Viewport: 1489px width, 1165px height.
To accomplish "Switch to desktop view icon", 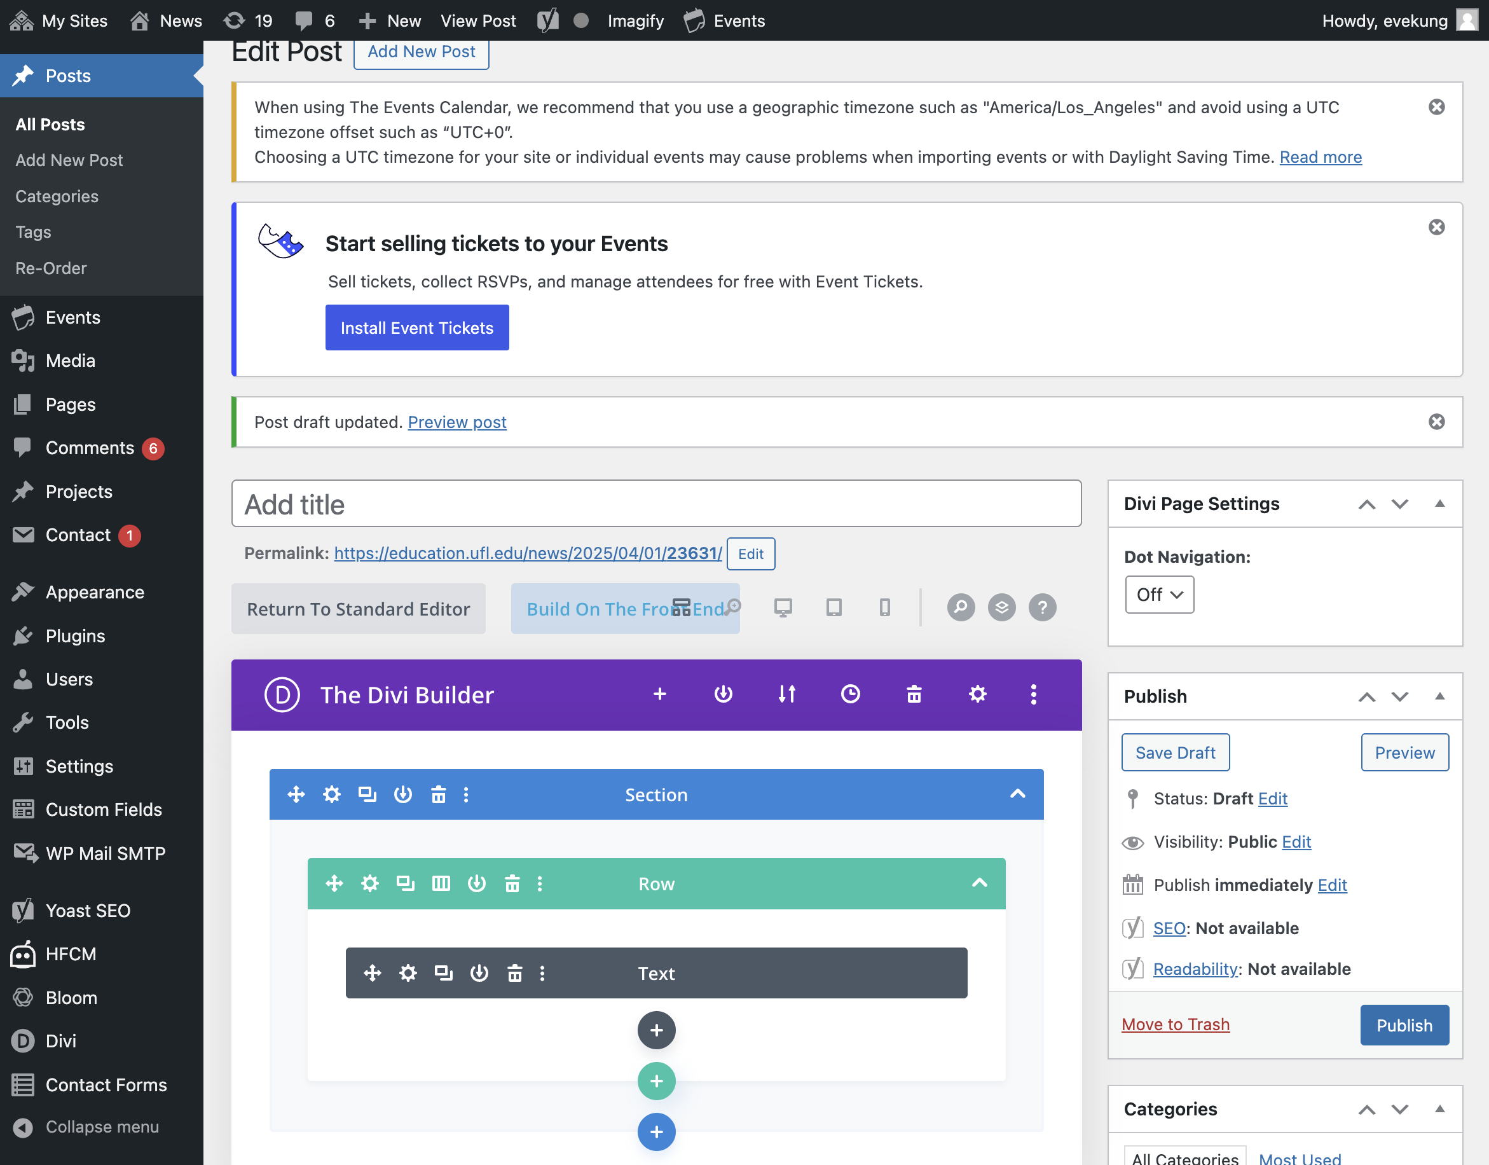I will [x=783, y=607].
